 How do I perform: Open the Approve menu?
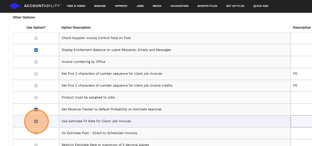[x=121, y=6]
